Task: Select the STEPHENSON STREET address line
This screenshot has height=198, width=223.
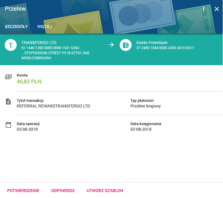Action: tap(55, 53)
